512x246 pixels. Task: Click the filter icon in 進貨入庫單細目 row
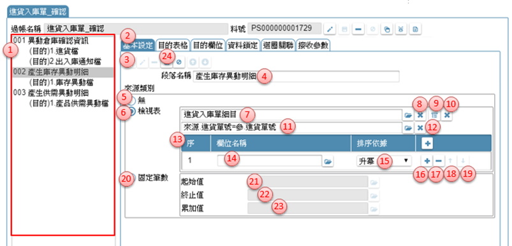click(435, 115)
